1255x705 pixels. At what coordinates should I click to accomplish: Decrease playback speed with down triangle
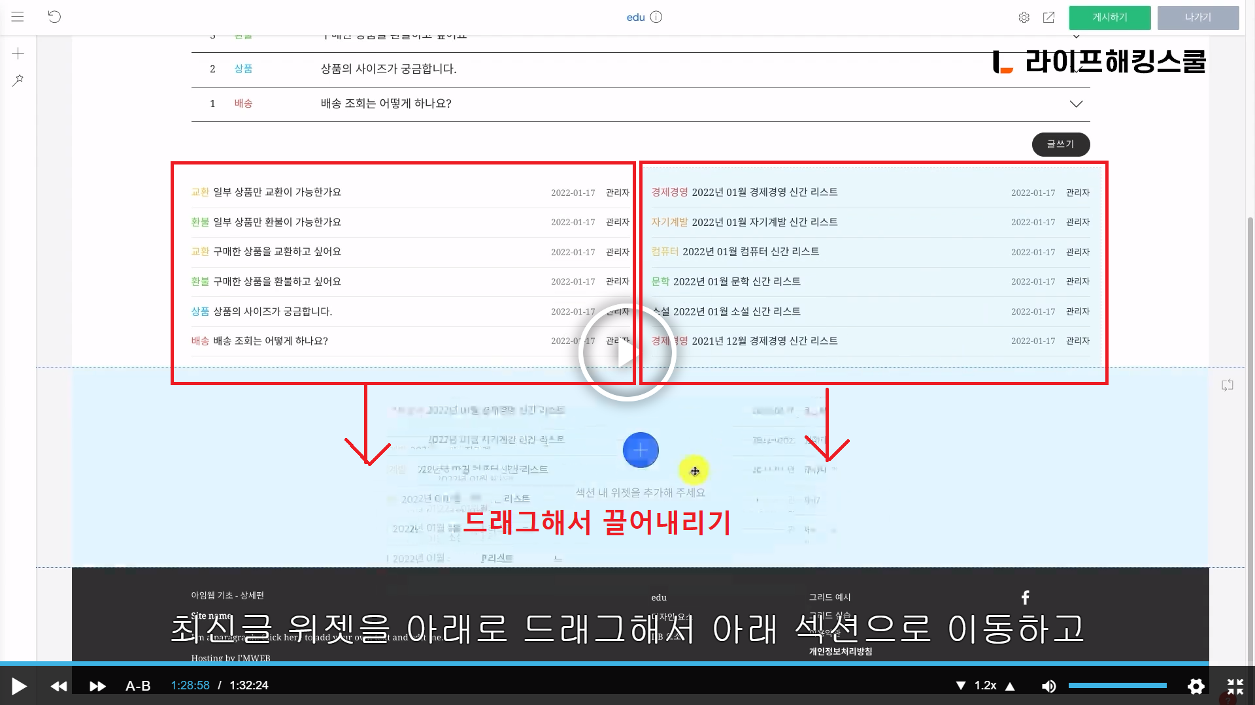[x=960, y=686]
